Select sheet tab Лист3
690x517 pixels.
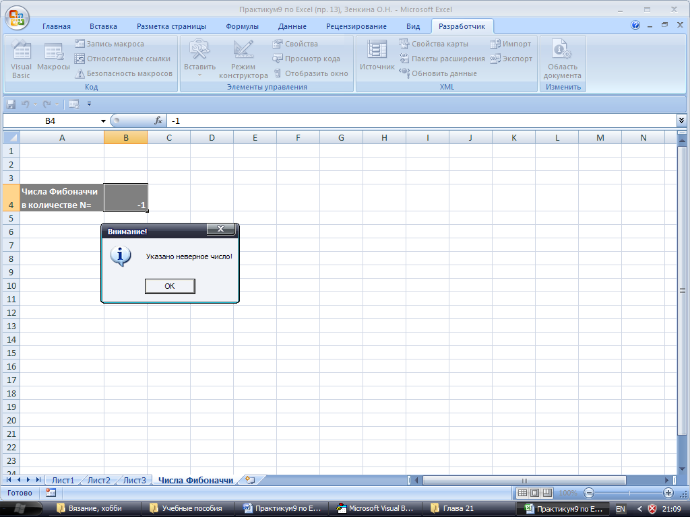134,480
